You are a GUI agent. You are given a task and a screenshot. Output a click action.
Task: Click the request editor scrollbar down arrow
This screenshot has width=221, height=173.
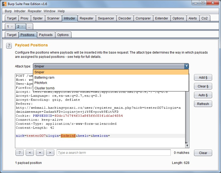coord(187,146)
